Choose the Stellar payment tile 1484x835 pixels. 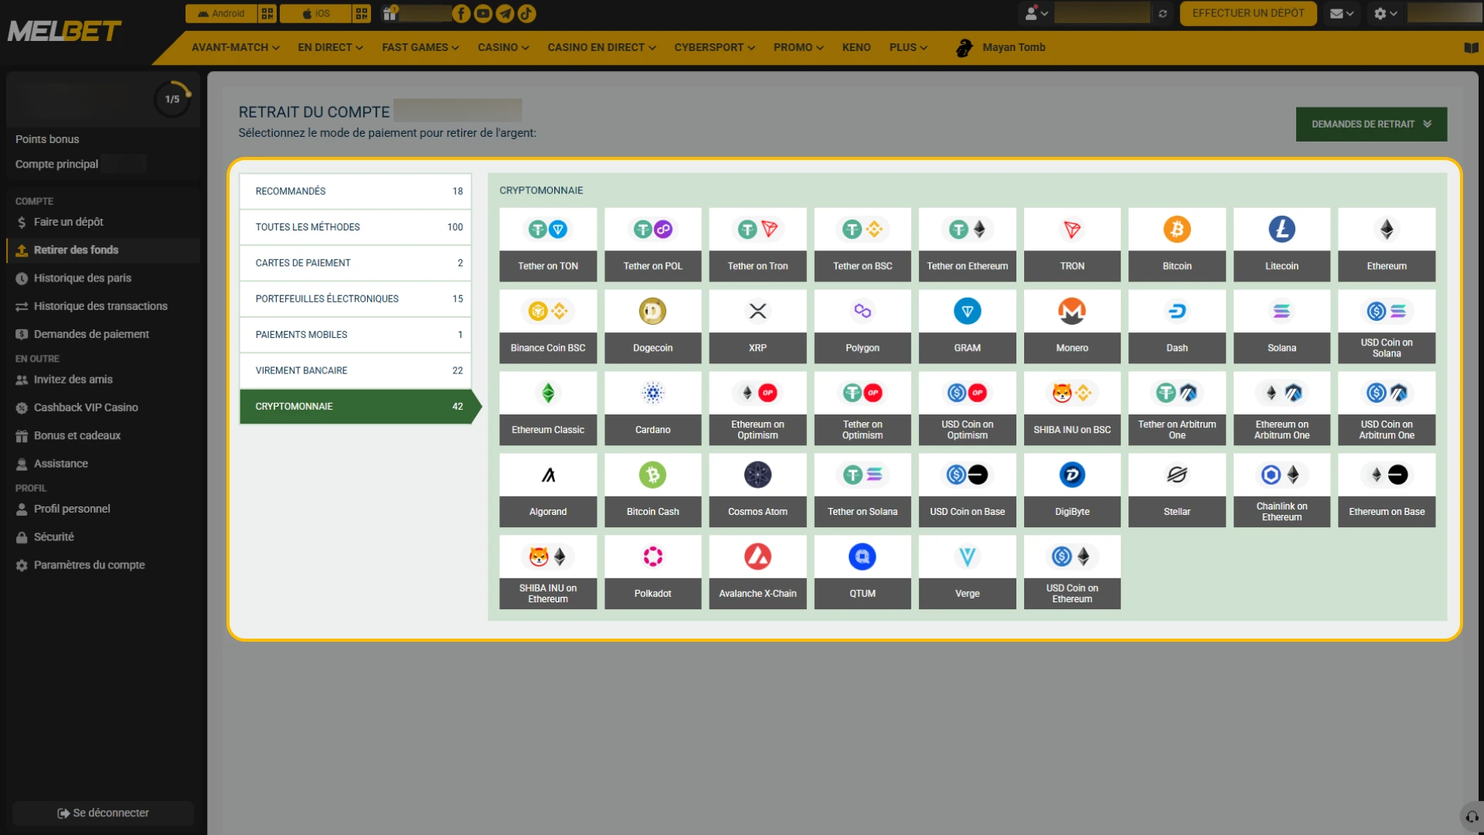pos(1176,490)
